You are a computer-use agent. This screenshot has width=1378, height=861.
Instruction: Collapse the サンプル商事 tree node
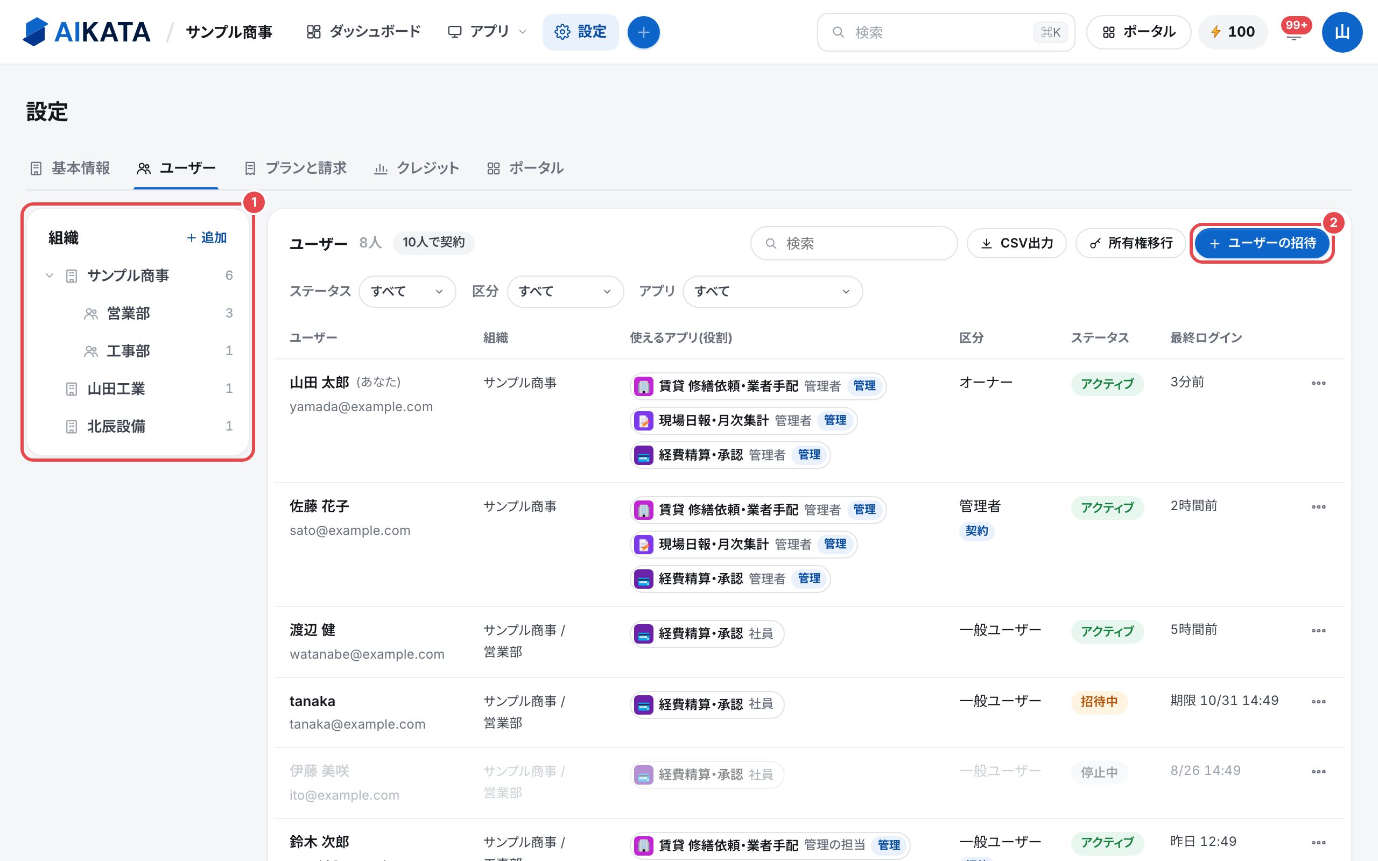coord(50,276)
